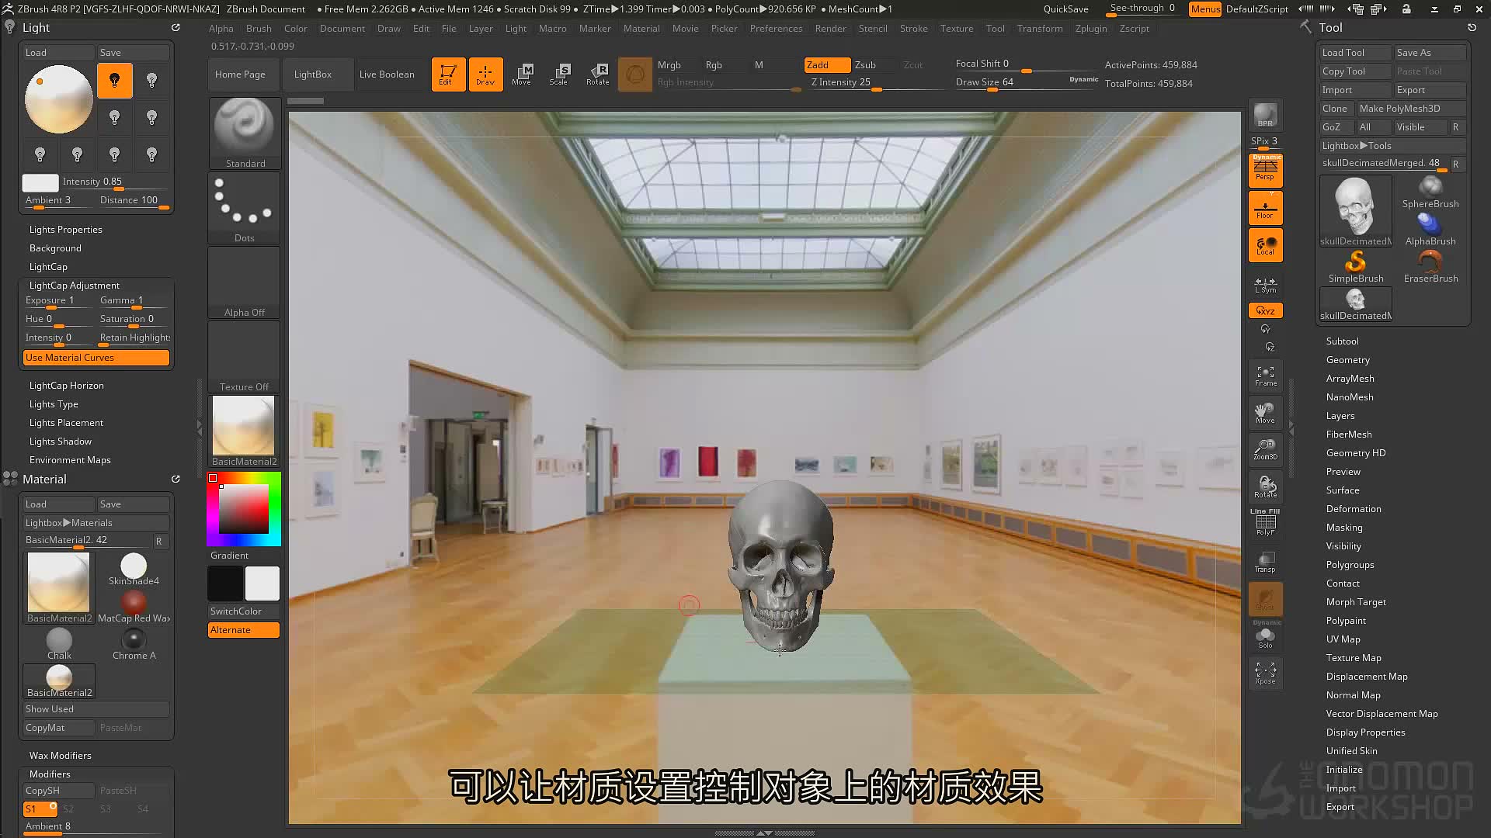The width and height of the screenshot is (1491, 838).
Task: Click the BPR render icon
Action: coord(1265,116)
